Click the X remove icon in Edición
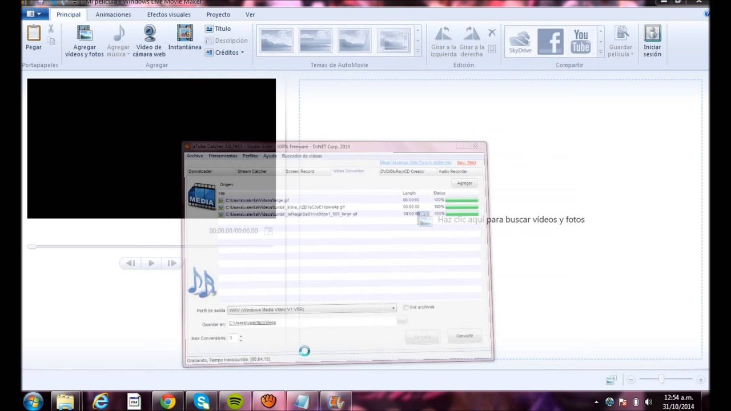Image resolution: width=731 pixels, height=411 pixels. (x=492, y=33)
